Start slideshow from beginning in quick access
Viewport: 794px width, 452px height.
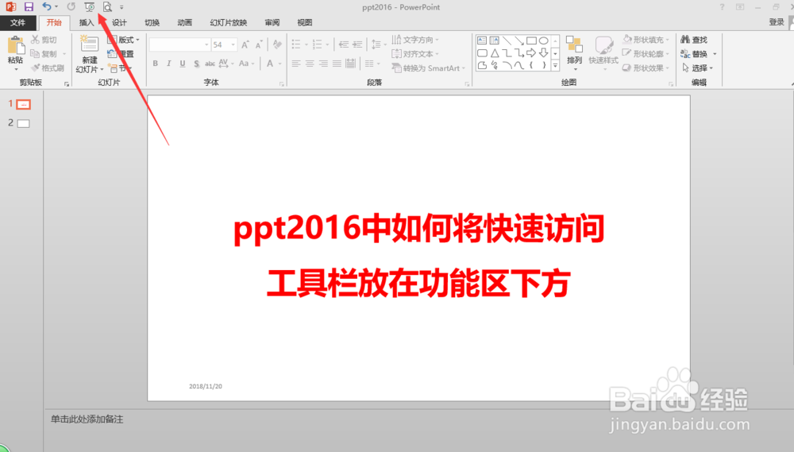pyautogui.click(x=89, y=7)
